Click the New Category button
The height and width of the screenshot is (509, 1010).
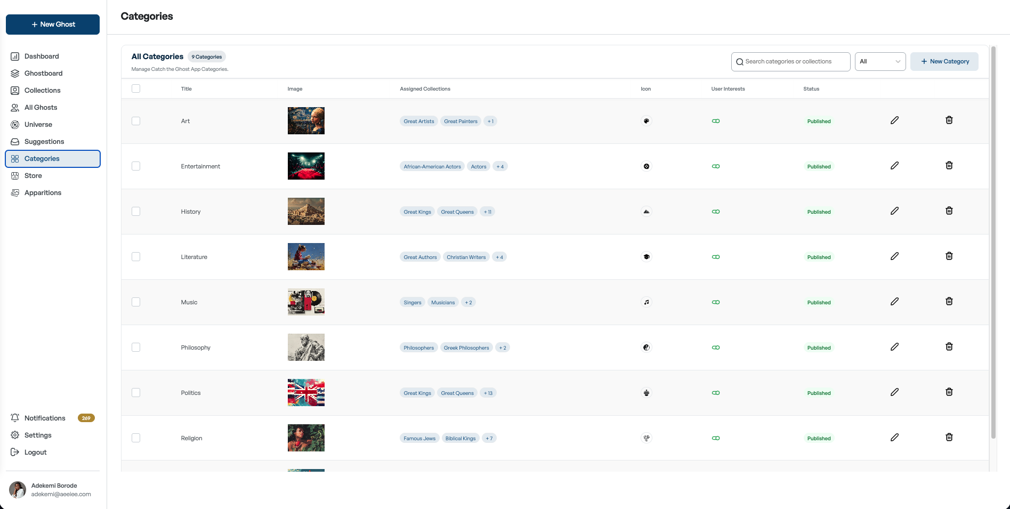(x=944, y=62)
